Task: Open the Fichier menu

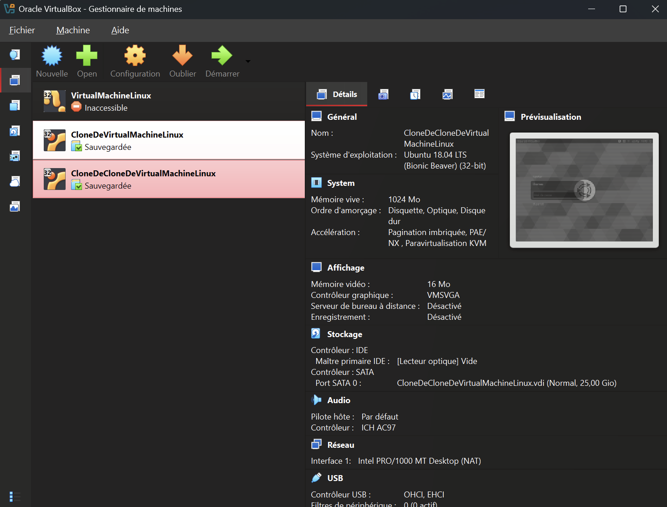Action: tap(22, 30)
